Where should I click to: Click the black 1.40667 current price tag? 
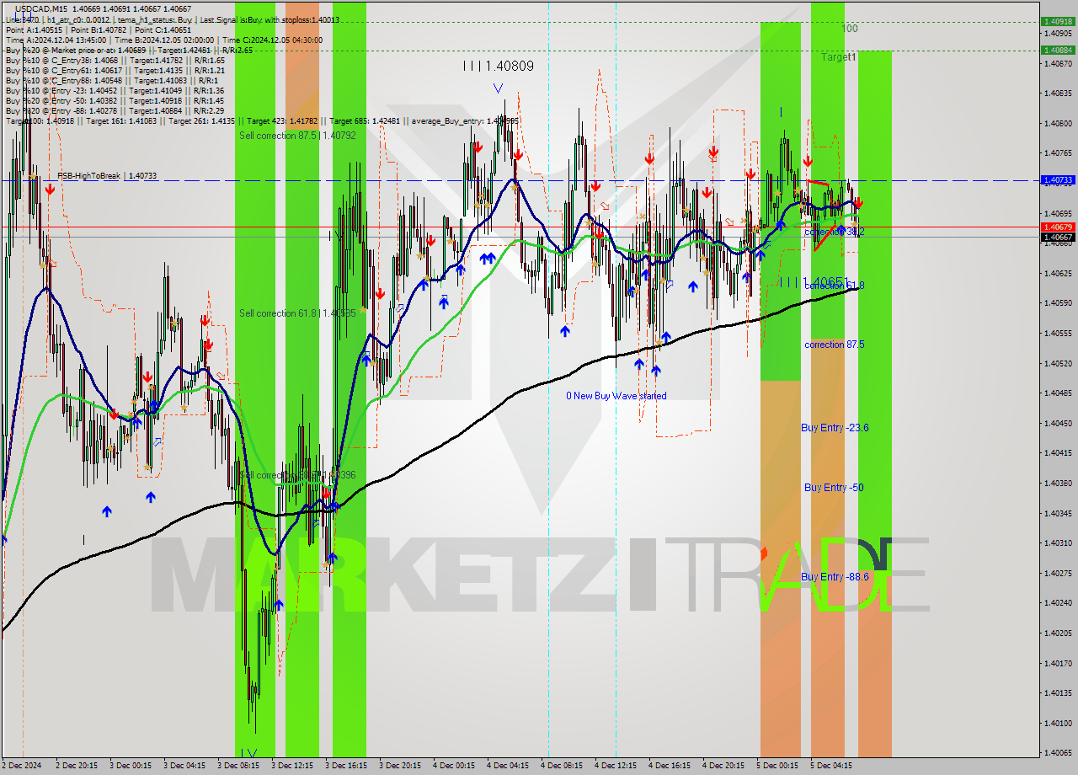click(x=1057, y=238)
